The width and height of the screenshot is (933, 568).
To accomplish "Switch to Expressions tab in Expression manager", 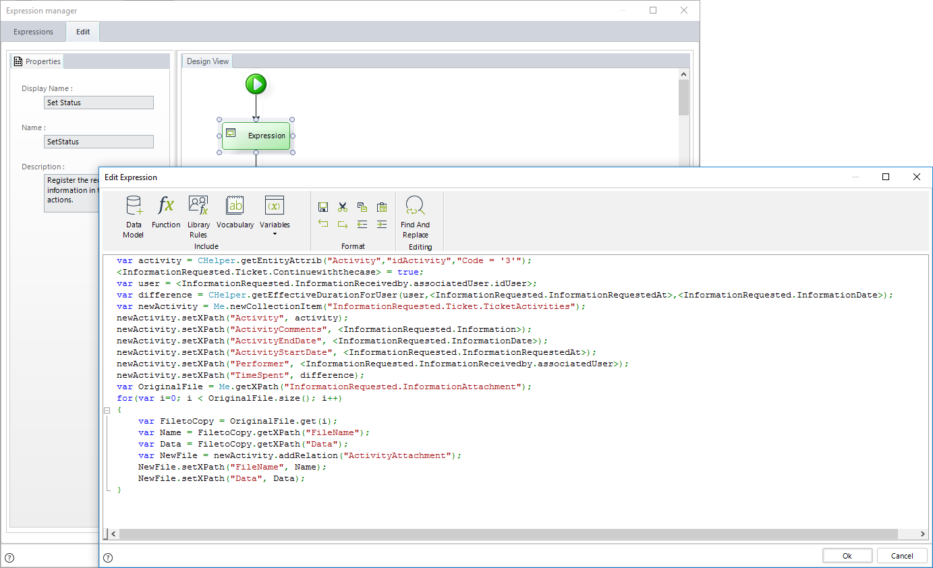I will point(33,32).
